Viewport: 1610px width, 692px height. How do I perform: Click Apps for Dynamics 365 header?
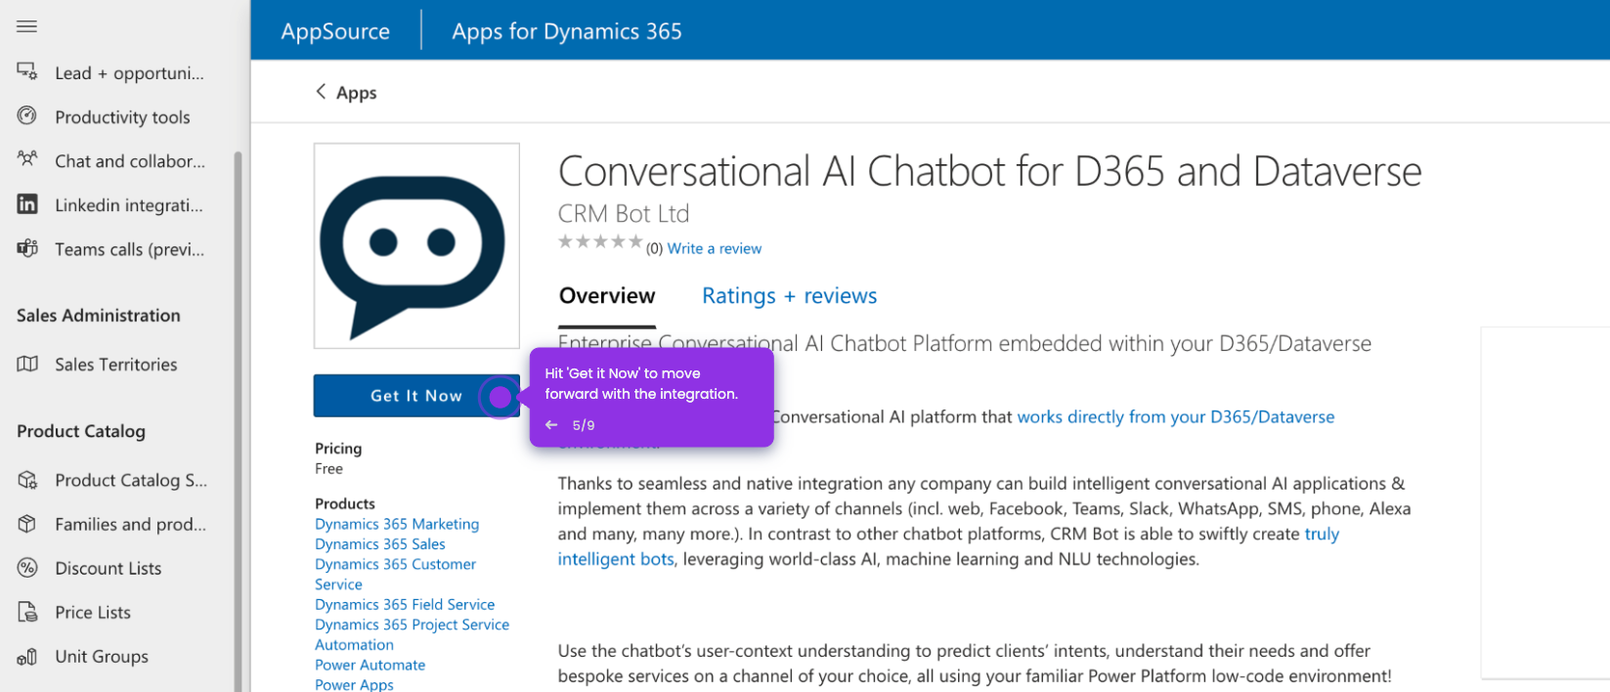point(567,31)
